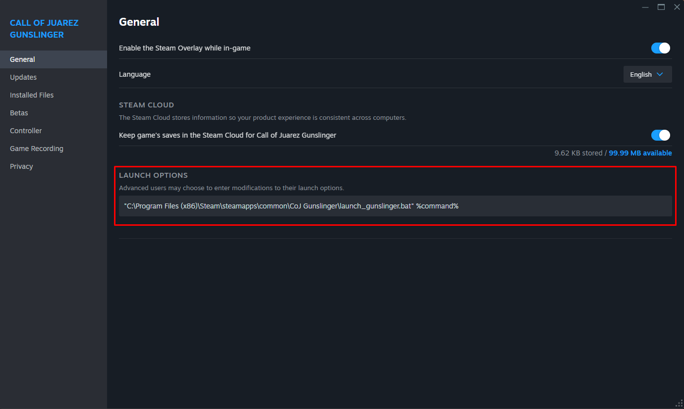Screen dimensions: 684x409
Task: Click the General page heading
Action: click(139, 22)
